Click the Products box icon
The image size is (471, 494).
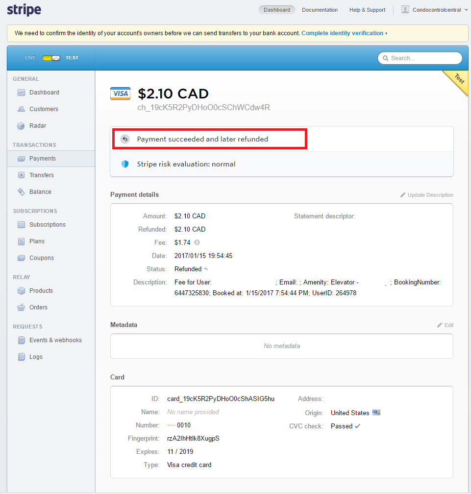(x=21, y=291)
